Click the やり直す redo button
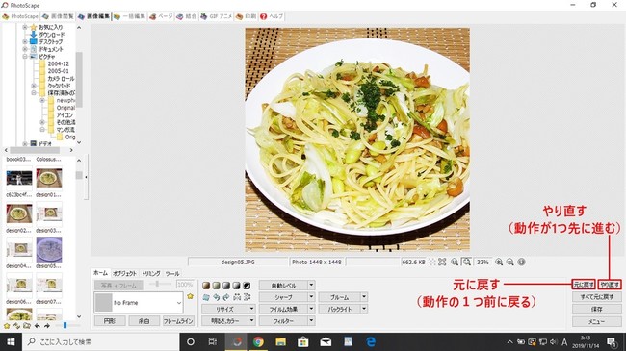The image size is (626, 351). (x=610, y=285)
